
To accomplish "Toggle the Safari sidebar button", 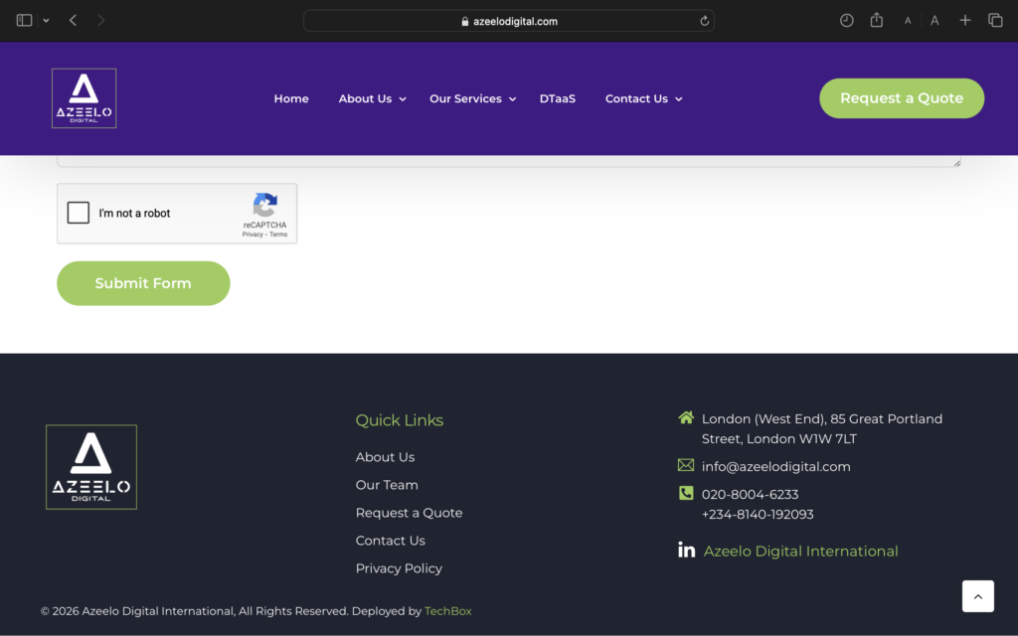I will click(24, 20).
